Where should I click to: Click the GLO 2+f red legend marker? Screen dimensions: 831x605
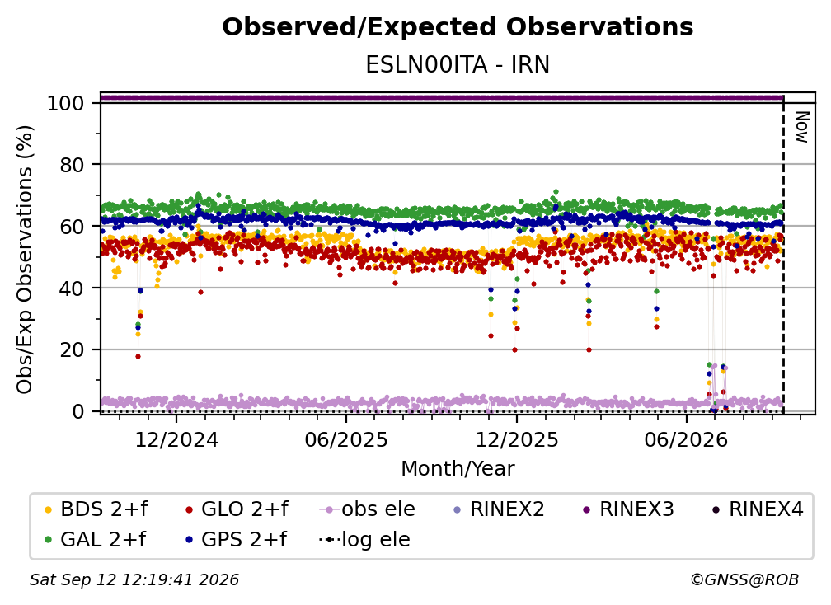[190, 509]
